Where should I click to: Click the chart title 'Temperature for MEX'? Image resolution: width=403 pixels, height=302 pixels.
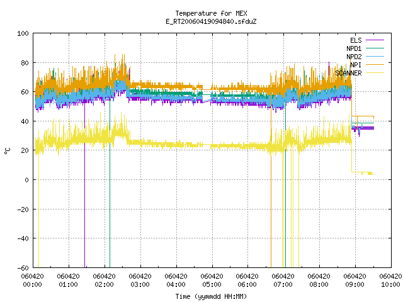coord(211,13)
